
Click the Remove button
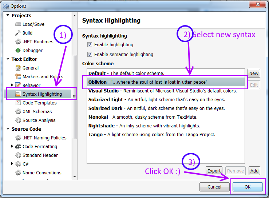(236, 171)
